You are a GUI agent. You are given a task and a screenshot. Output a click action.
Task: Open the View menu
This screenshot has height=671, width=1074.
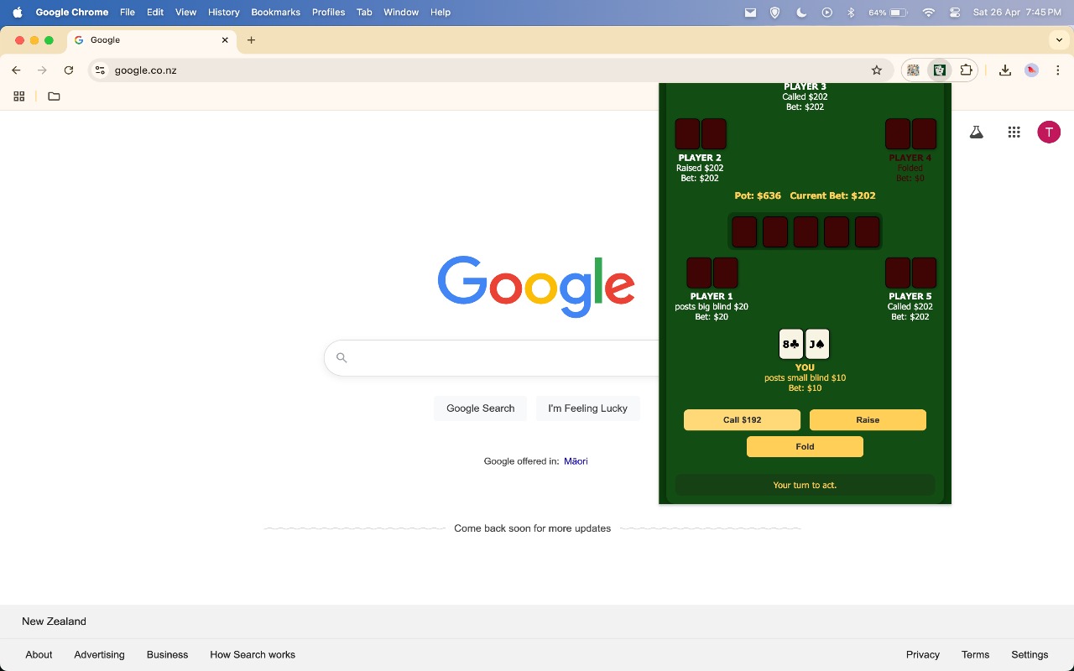tap(185, 13)
